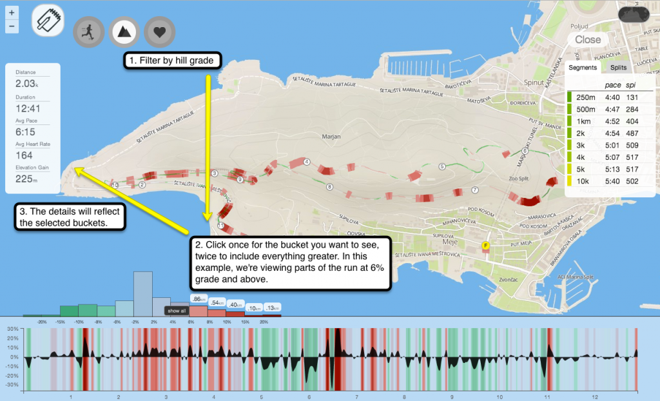Select the 4k segment row
660x401 pixels.
pos(609,157)
